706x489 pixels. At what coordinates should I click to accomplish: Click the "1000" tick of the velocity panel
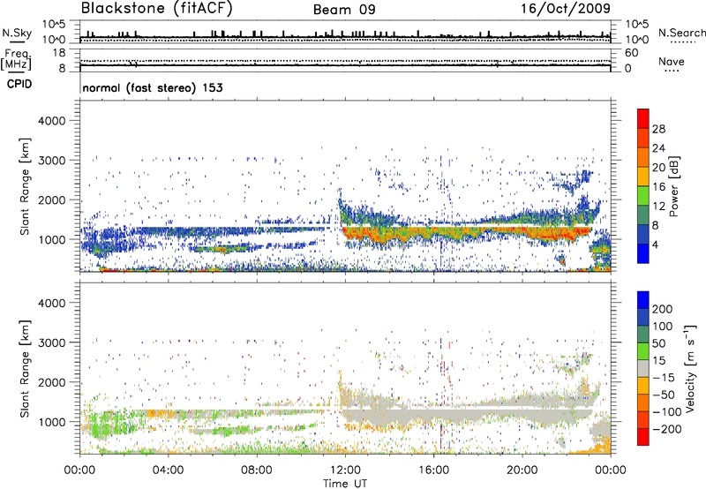point(52,422)
